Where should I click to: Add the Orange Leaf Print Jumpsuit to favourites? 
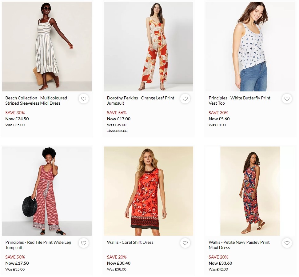185,99
